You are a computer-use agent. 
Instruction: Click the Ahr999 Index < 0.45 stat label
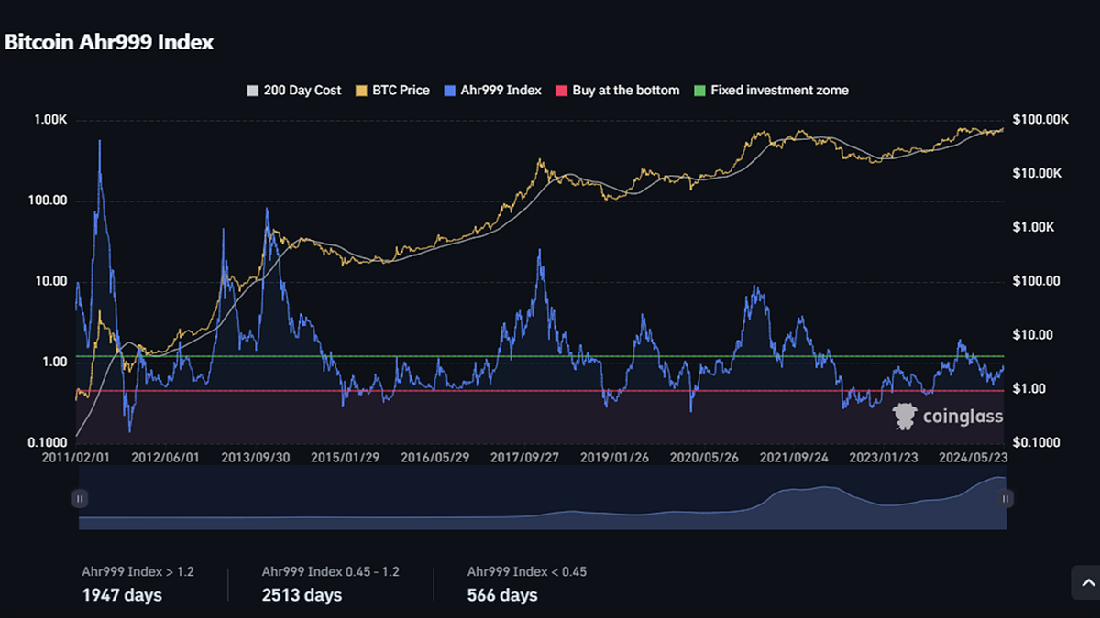point(526,570)
